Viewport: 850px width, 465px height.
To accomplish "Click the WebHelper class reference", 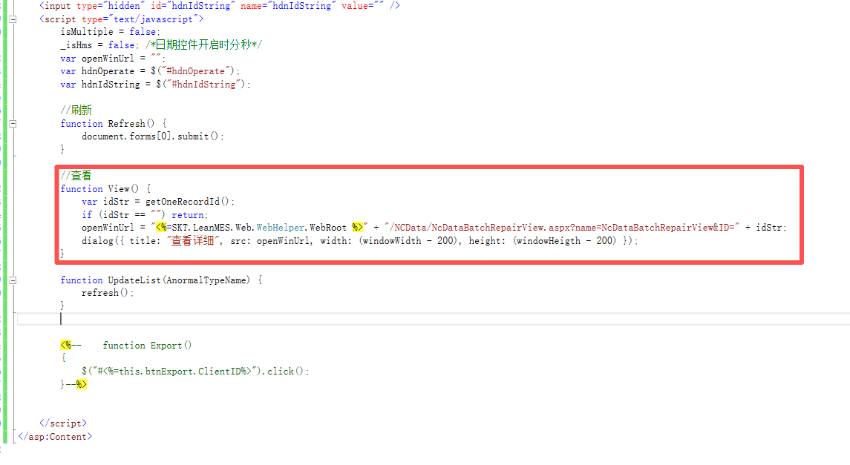I will pos(281,228).
